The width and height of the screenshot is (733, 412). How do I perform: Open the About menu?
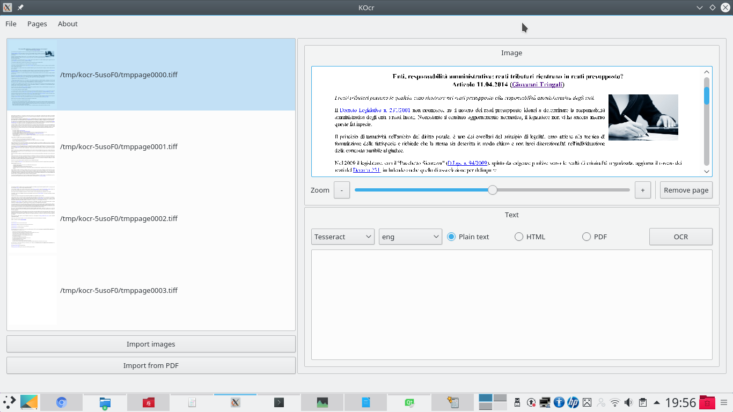coord(68,24)
